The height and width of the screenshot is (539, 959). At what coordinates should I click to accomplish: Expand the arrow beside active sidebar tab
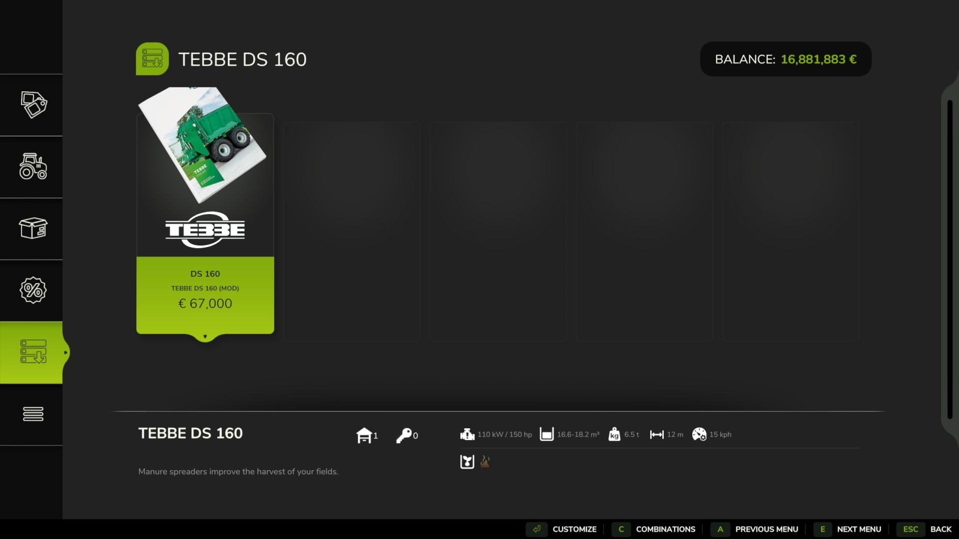[65, 353]
